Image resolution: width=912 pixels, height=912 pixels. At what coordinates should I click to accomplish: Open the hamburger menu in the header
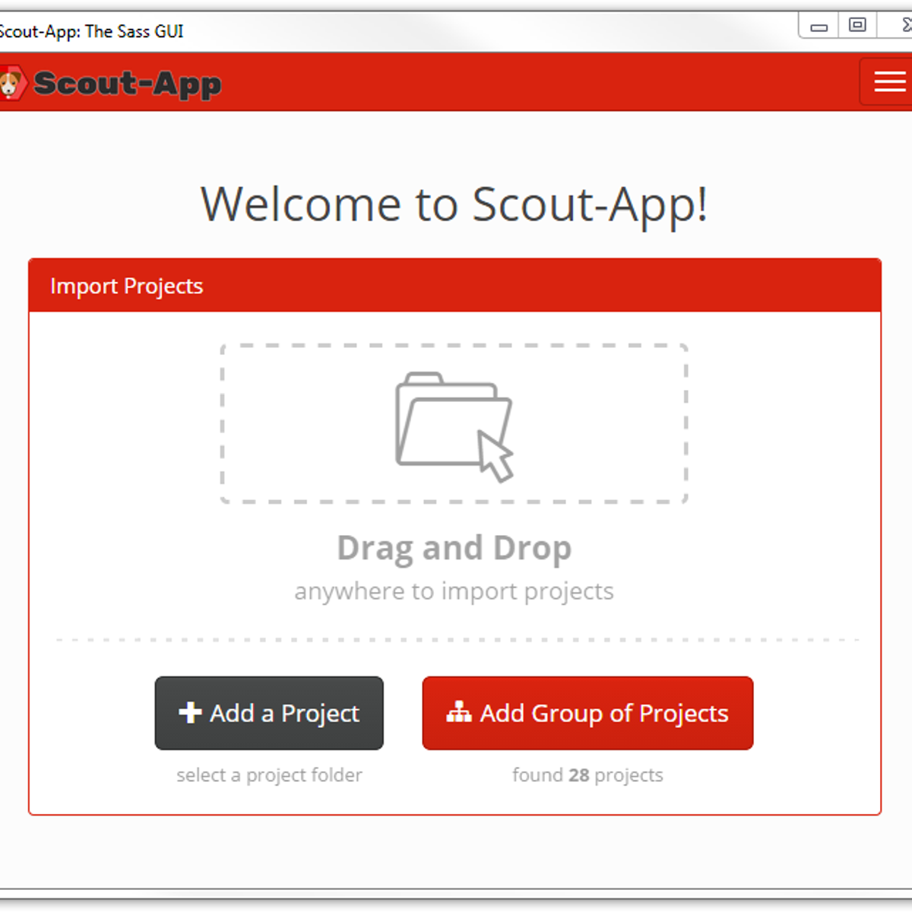click(x=888, y=81)
